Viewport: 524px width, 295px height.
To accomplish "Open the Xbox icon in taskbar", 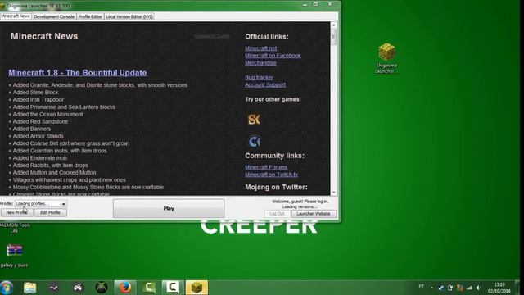I will (102, 288).
